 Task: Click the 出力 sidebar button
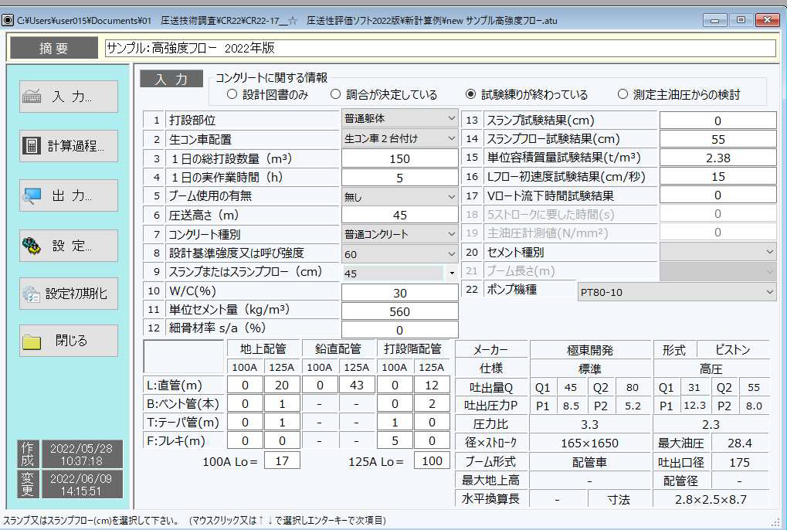coord(69,195)
